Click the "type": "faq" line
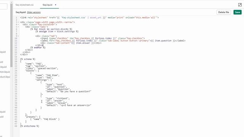Viewport: 244px width, 137px height. click(x=44, y=78)
